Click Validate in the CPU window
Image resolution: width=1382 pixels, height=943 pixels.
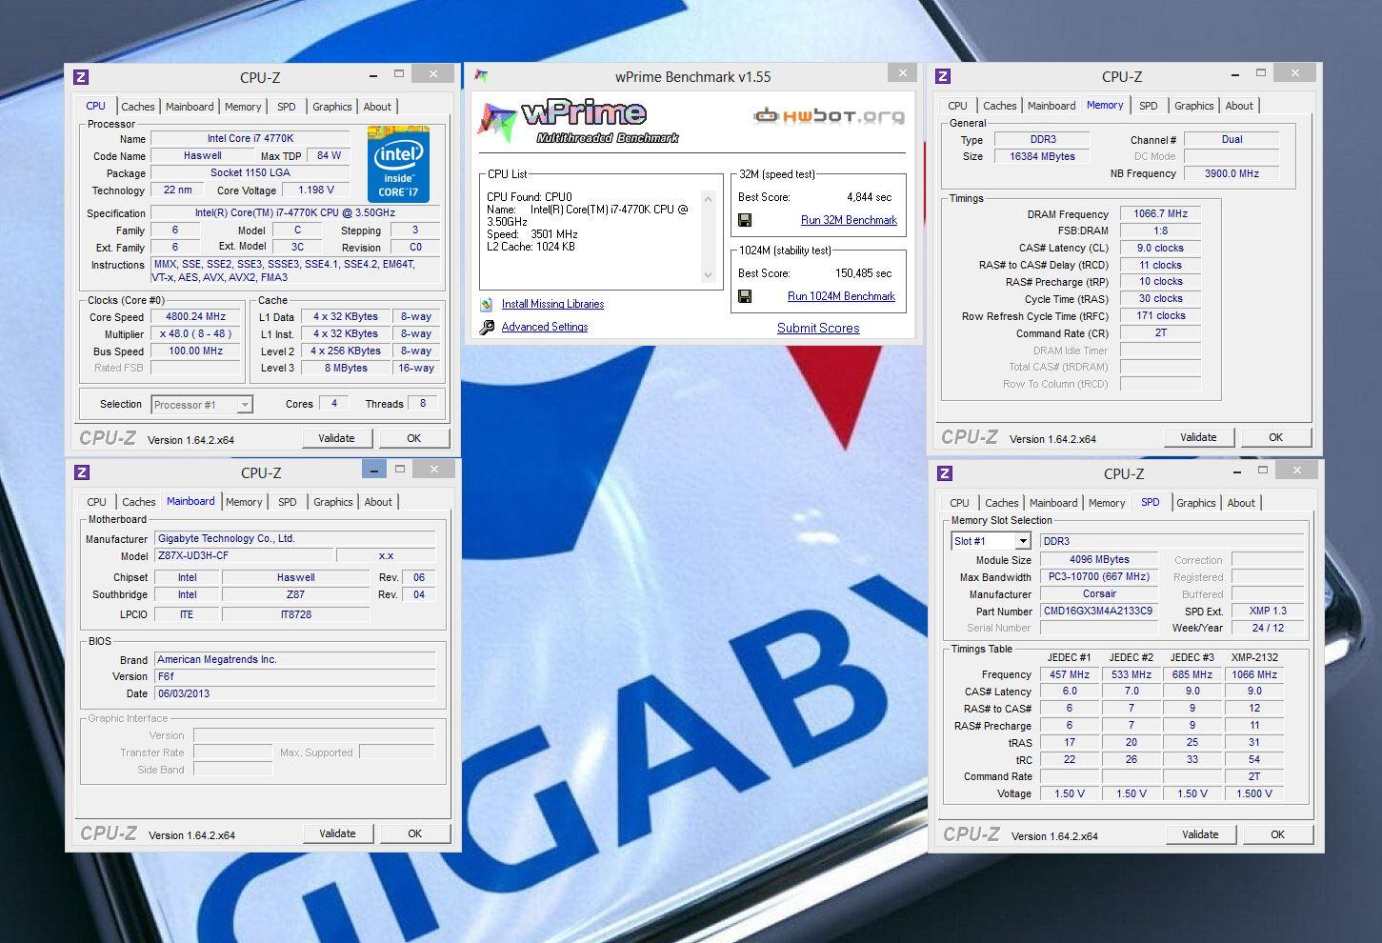click(x=336, y=438)
